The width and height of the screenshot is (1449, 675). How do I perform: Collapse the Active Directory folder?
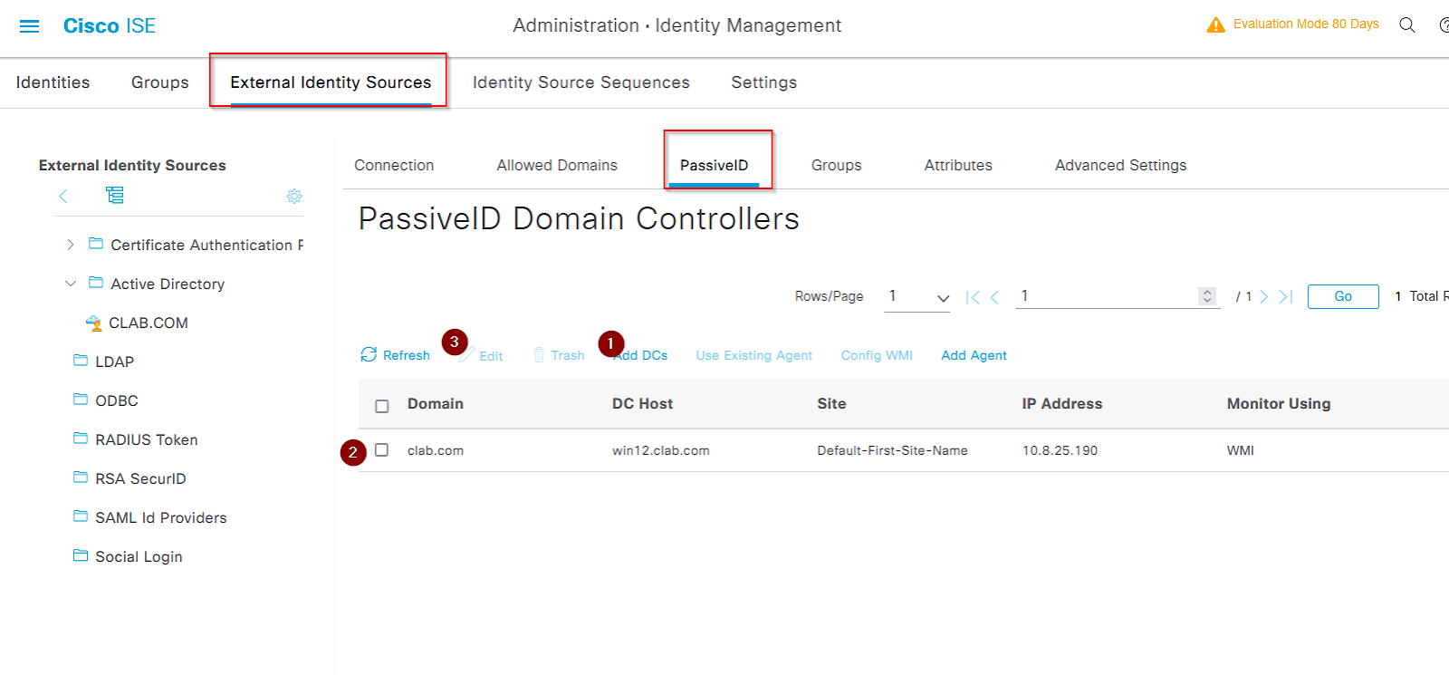pyautogui.click(x=70, y=284)
